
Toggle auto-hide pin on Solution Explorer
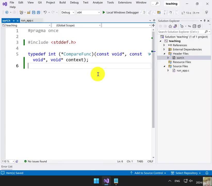205,21
